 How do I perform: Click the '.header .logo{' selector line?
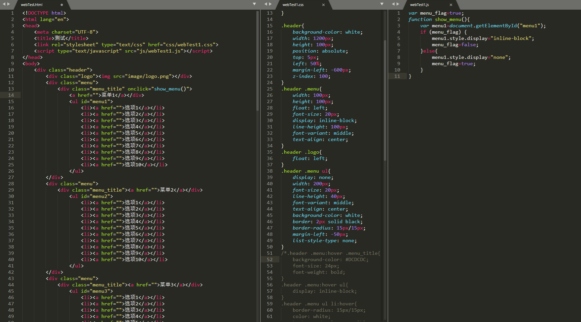pos(302,152)
